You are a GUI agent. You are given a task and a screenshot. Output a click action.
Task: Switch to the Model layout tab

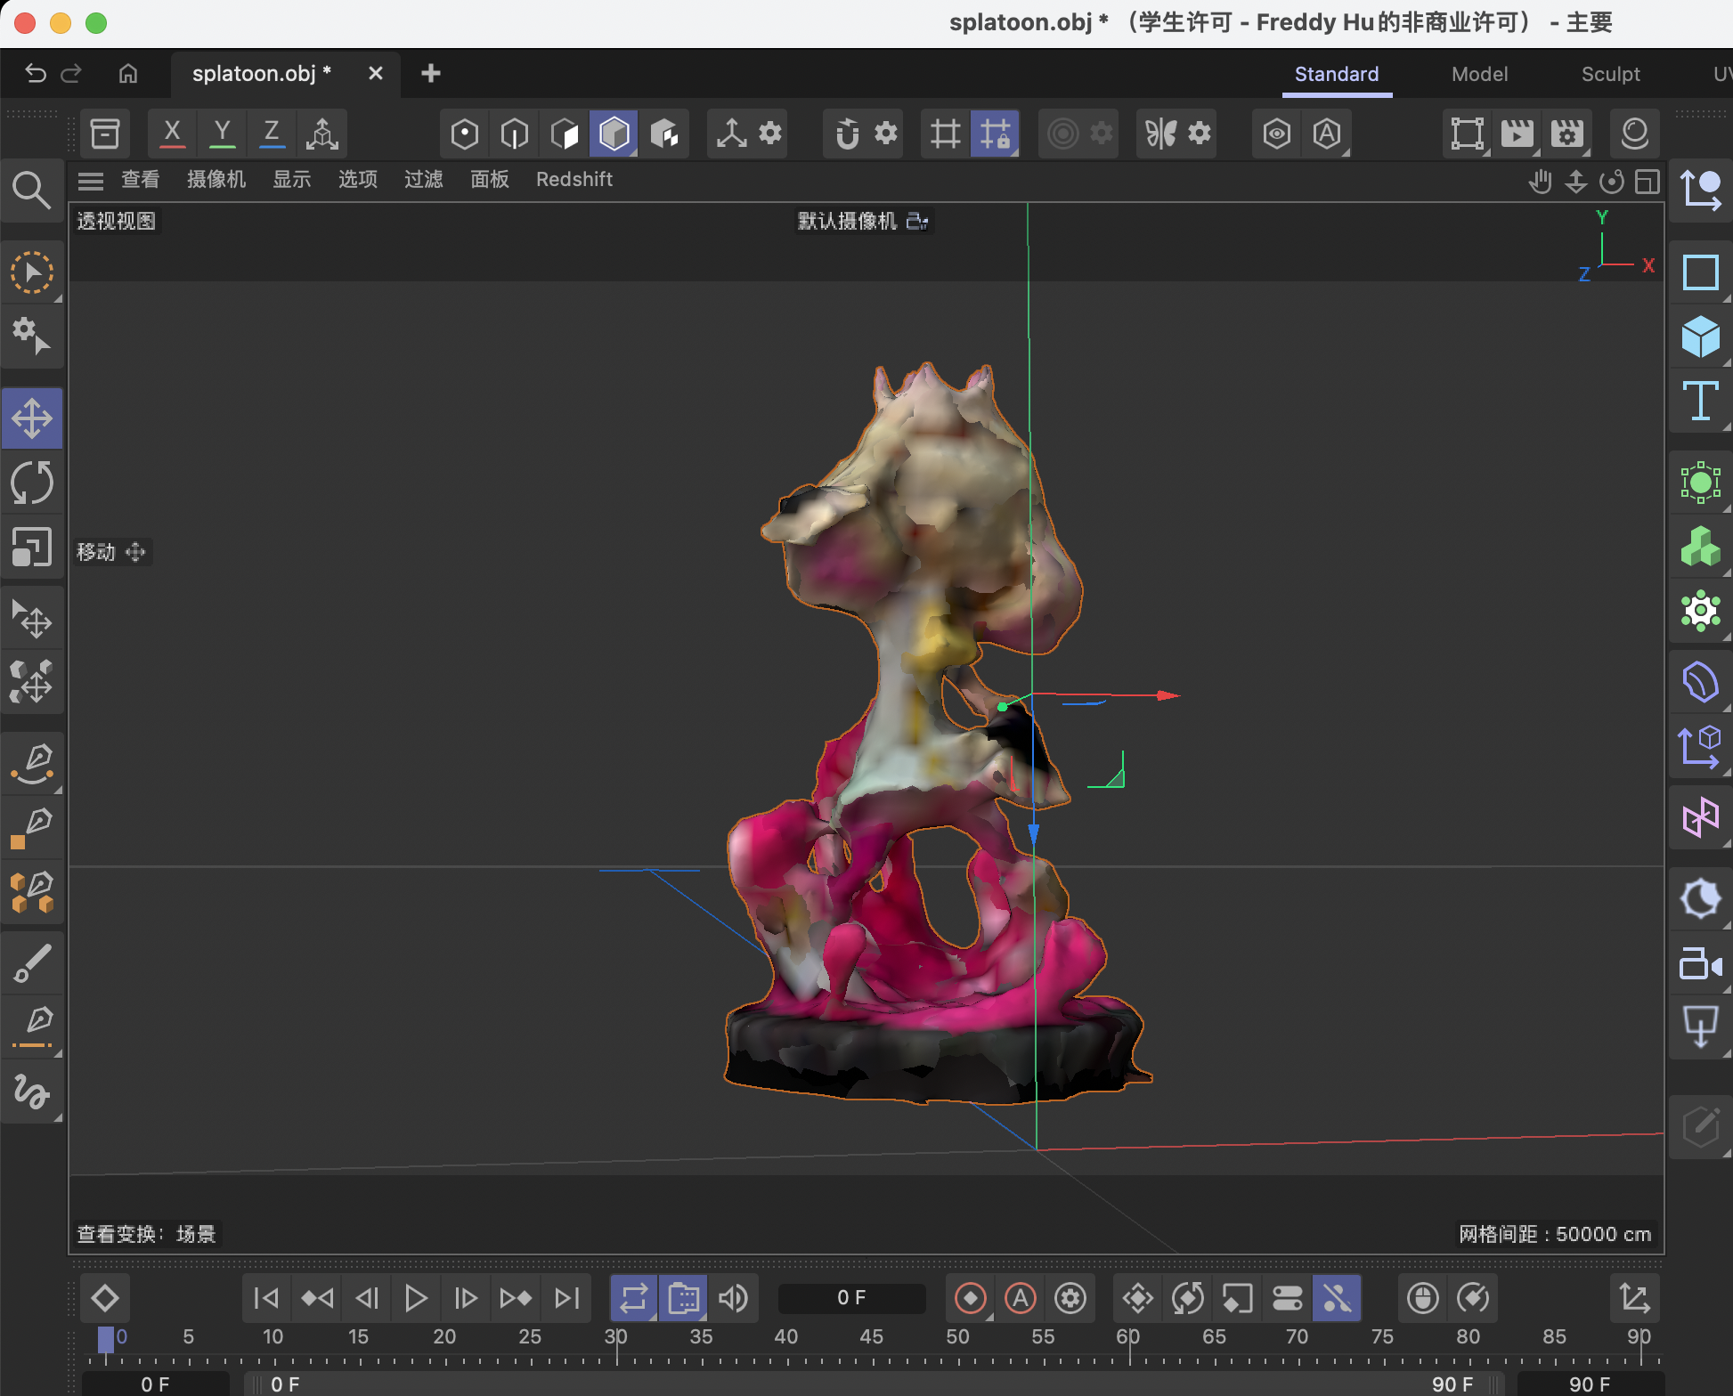1479,74
